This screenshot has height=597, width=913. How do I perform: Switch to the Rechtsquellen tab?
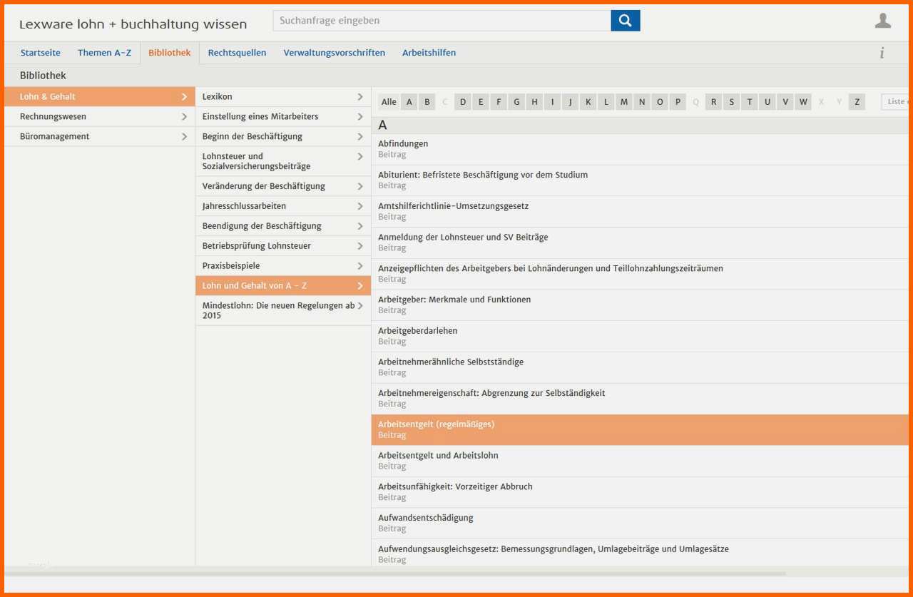click(x=237, y=53)
